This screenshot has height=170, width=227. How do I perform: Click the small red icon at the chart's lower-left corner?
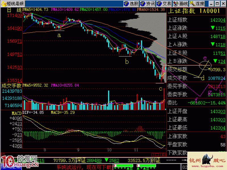(x=3, y=154)
